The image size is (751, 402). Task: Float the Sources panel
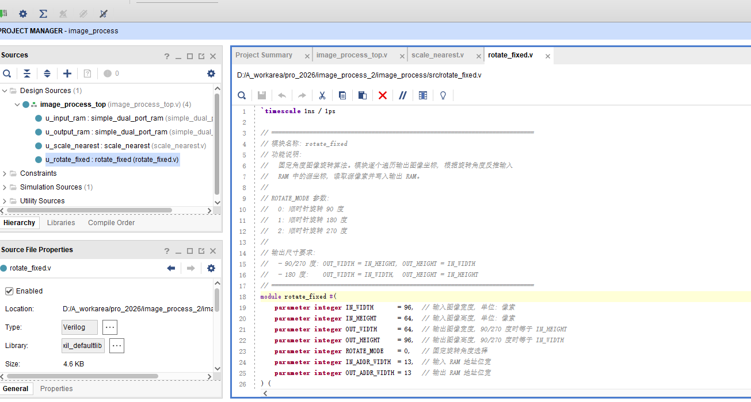coord(201,56)
